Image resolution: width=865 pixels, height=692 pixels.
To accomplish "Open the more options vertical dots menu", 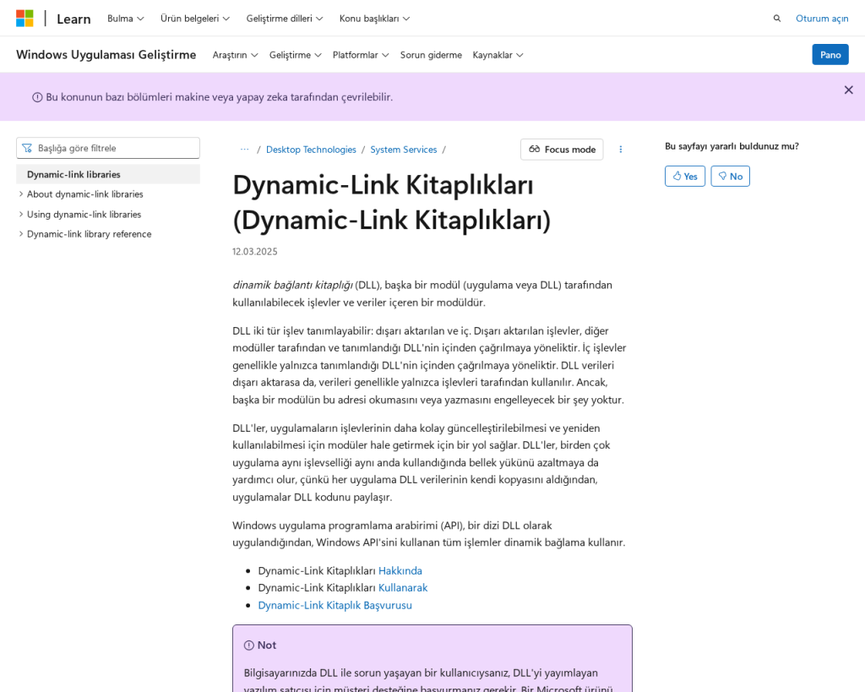I will 621,150.
